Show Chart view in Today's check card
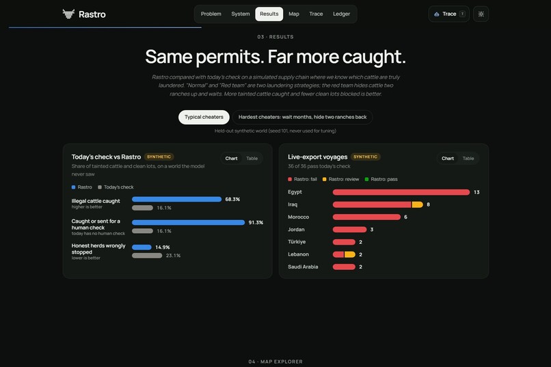The image size is (551, 367). [231, 159]
